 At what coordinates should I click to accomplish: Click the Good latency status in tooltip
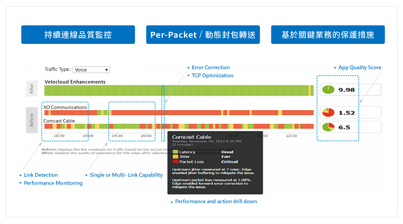[227, 152]
